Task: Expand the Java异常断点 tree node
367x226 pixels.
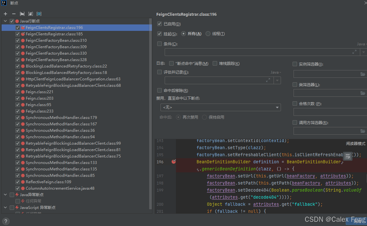Action: pos(5,194)
